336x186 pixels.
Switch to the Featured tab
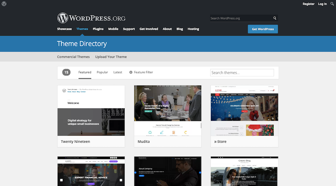point(85,72)
